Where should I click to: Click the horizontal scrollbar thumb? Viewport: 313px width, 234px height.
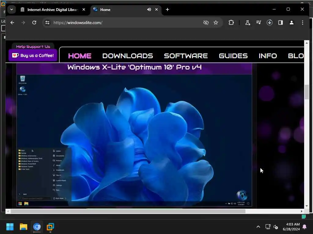[128, 211]
